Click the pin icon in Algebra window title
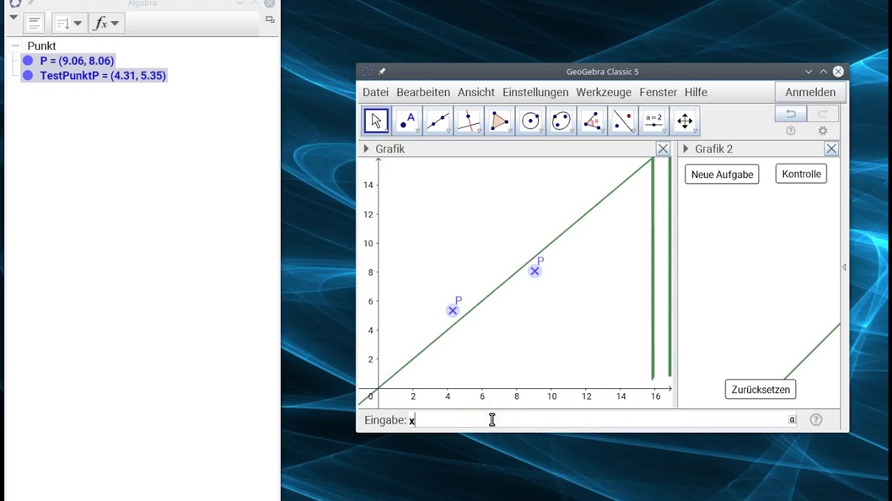The height and width of the screenshot is (501, 892). click(x=31, y=3)
